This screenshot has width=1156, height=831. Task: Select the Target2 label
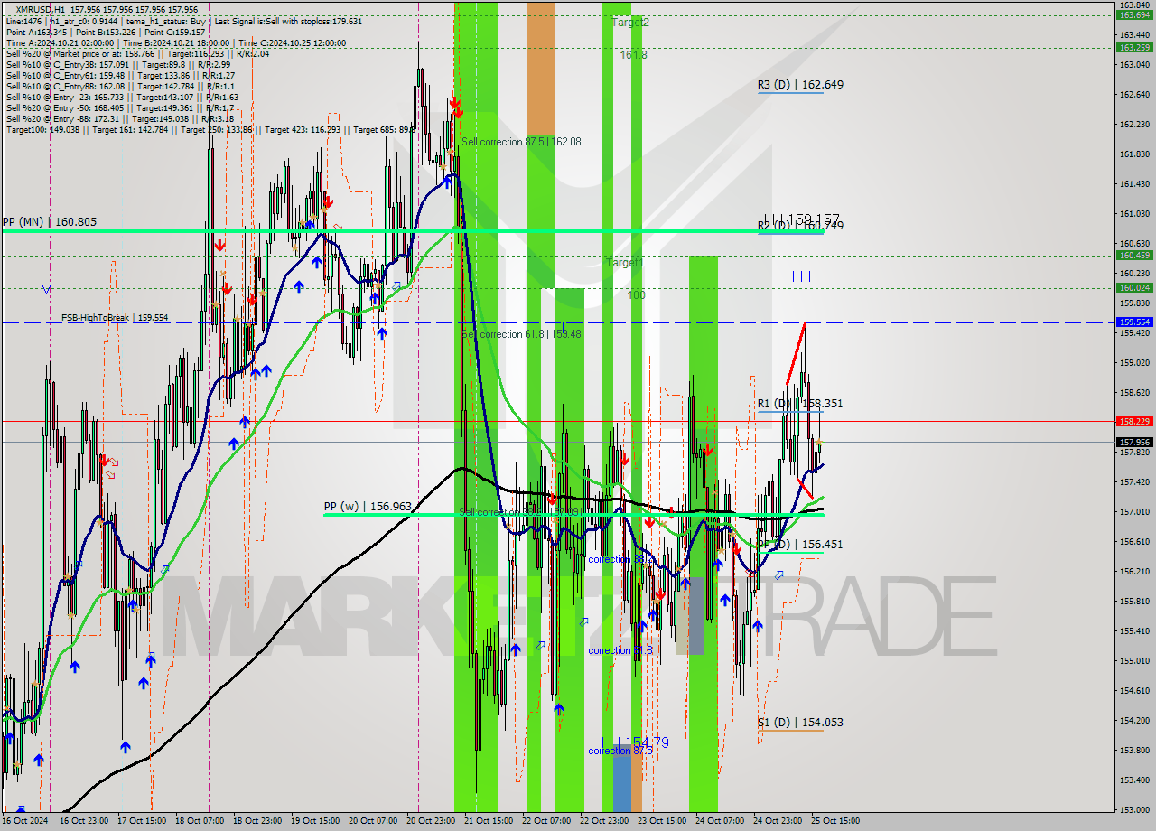[630, 23]
